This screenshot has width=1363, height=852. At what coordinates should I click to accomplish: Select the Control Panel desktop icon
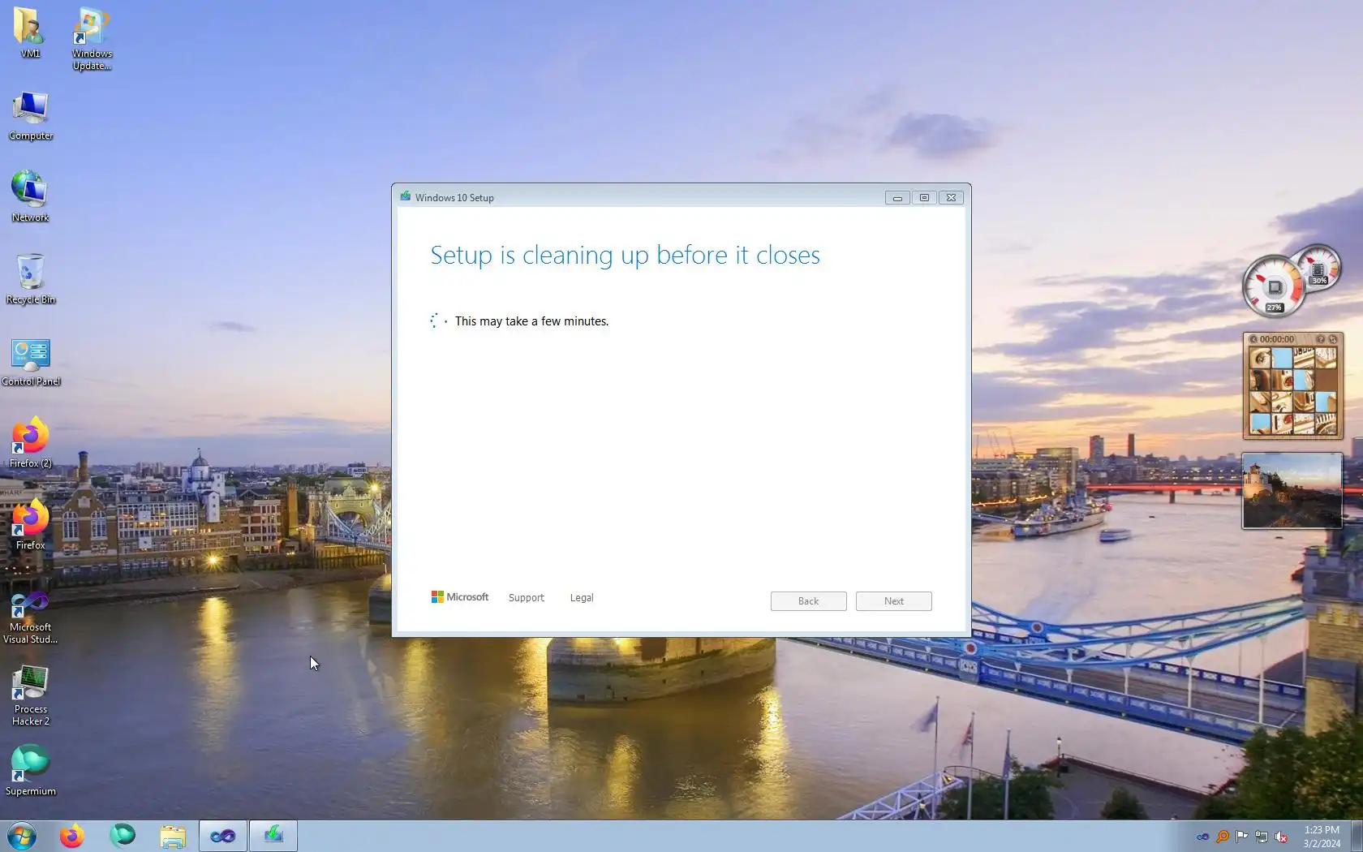pyautogui.click(x=31, y=361)
